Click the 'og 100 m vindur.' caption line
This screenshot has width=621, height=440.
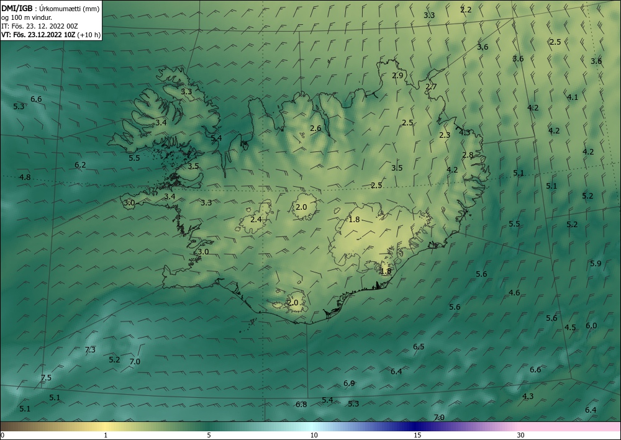pyautogui.click(x=27, y=17)
